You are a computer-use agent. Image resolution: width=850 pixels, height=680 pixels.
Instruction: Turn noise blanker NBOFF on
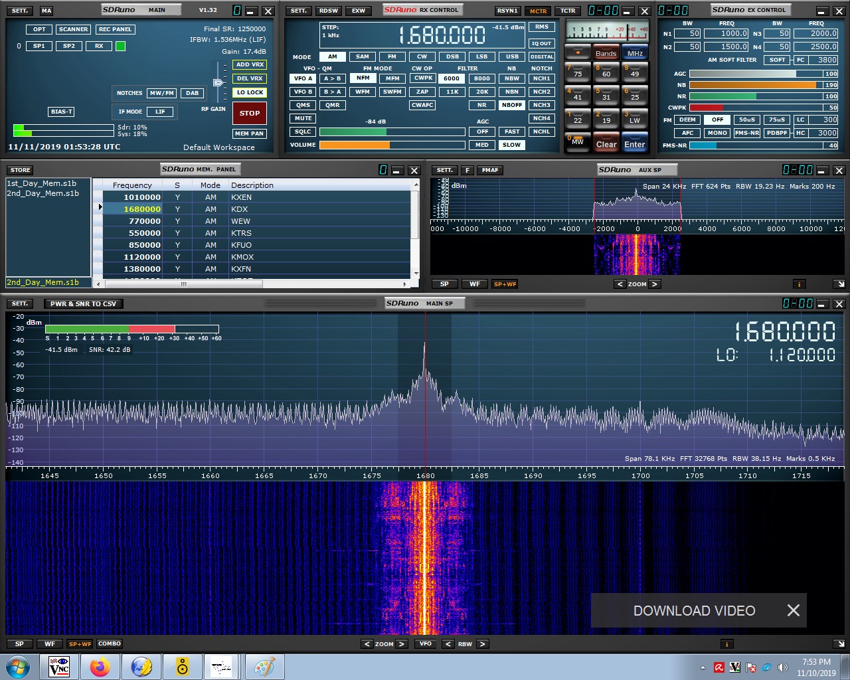512,105
